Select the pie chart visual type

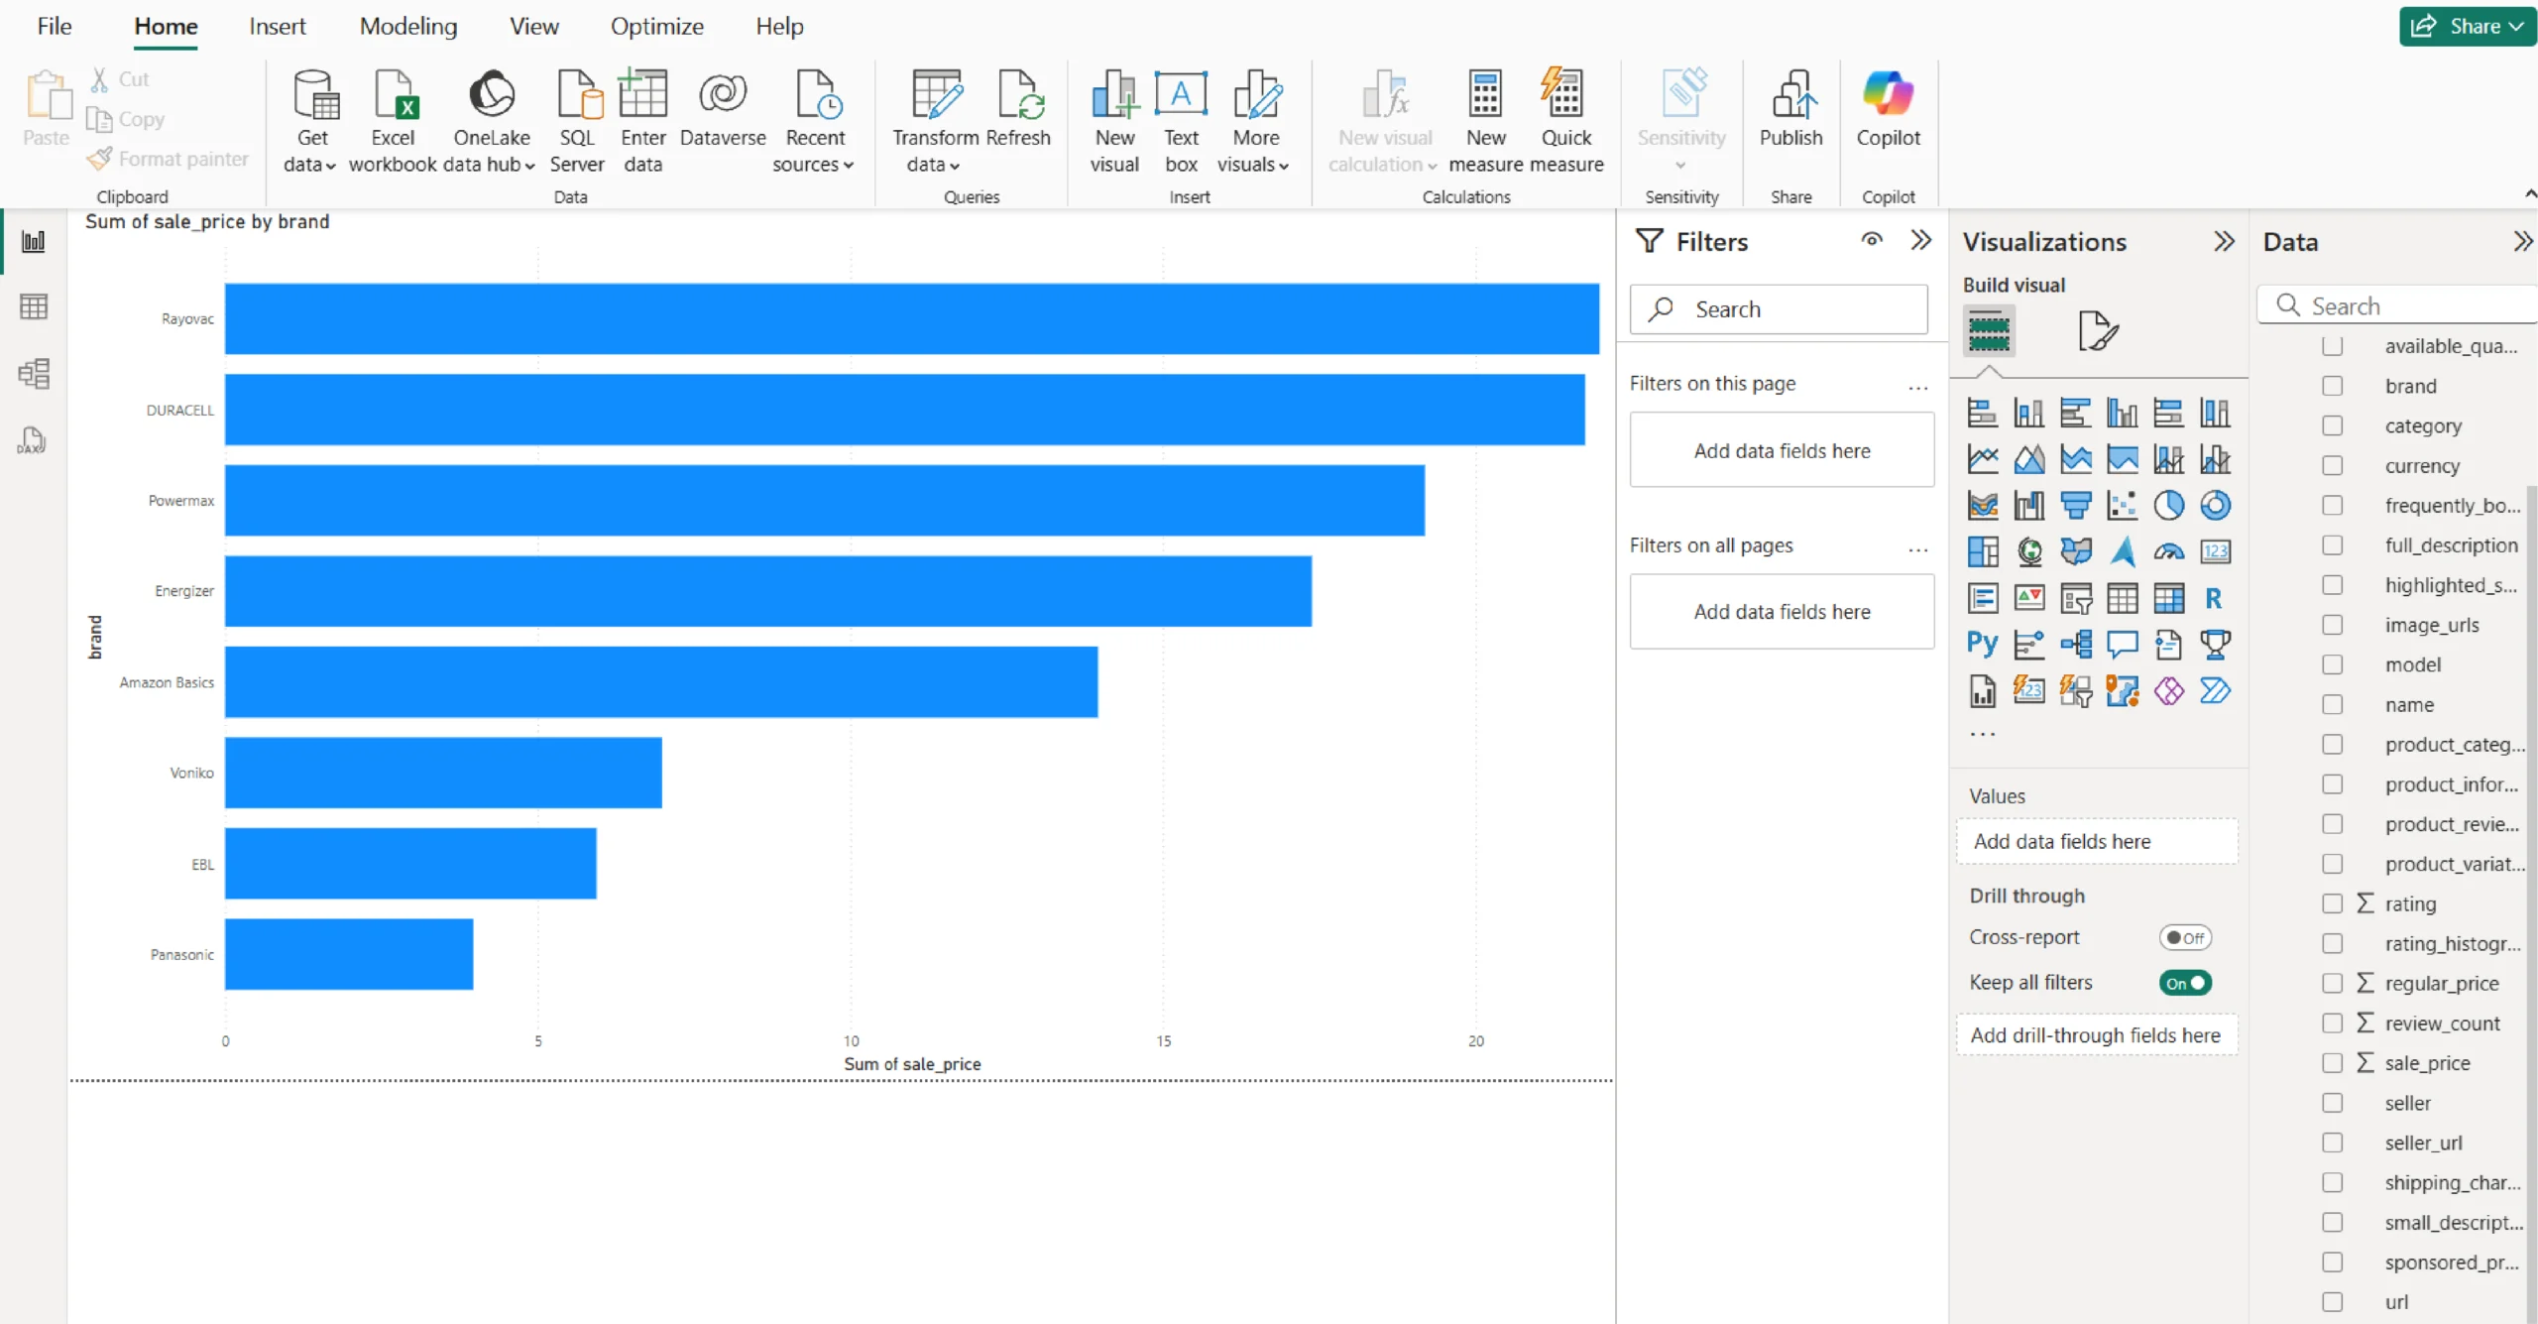pos(2168,506)
